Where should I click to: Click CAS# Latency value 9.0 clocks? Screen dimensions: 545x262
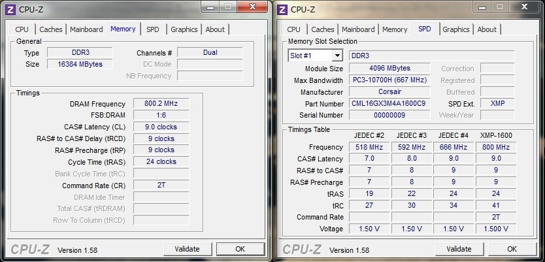pos(161,127)
